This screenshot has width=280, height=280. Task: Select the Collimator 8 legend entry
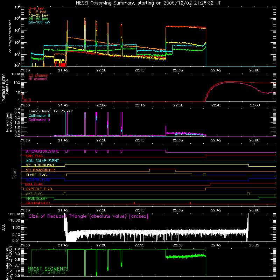click(39, 115)
